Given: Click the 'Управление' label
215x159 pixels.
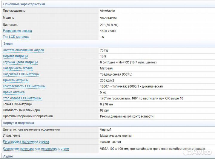Looking at the screenshot, I should coord(12,135).
